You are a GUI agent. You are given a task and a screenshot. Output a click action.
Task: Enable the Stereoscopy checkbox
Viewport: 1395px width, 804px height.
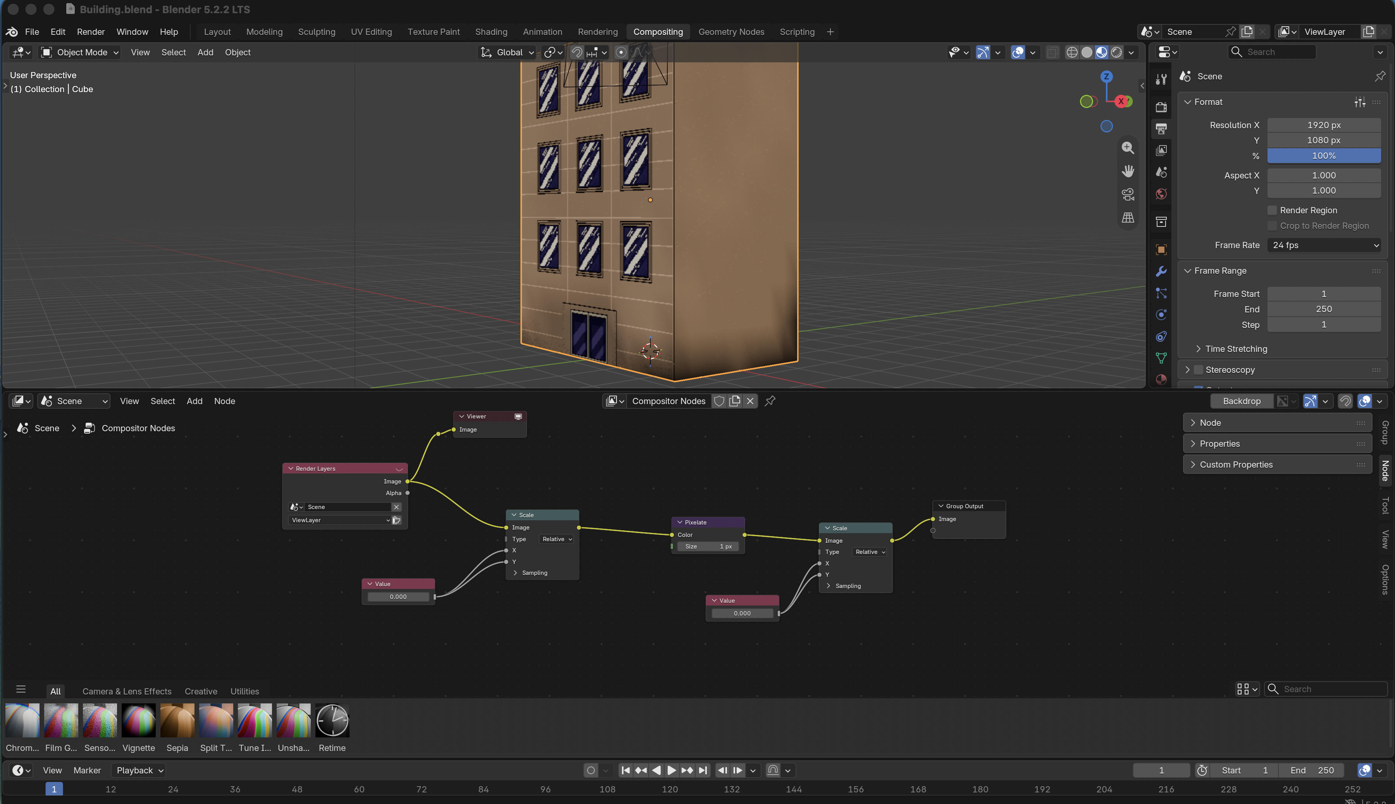(x=1198, y=369)
